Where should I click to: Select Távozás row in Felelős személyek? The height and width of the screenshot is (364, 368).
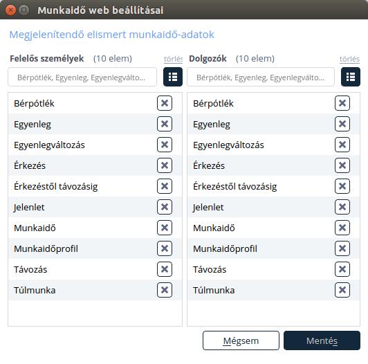[x=95, y=269]
